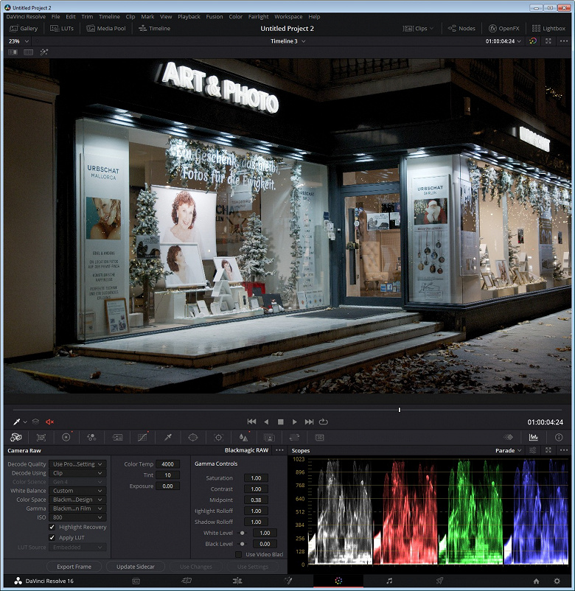Open the Power Window palette
Screen dimensions: 575x591
point(192,437)
